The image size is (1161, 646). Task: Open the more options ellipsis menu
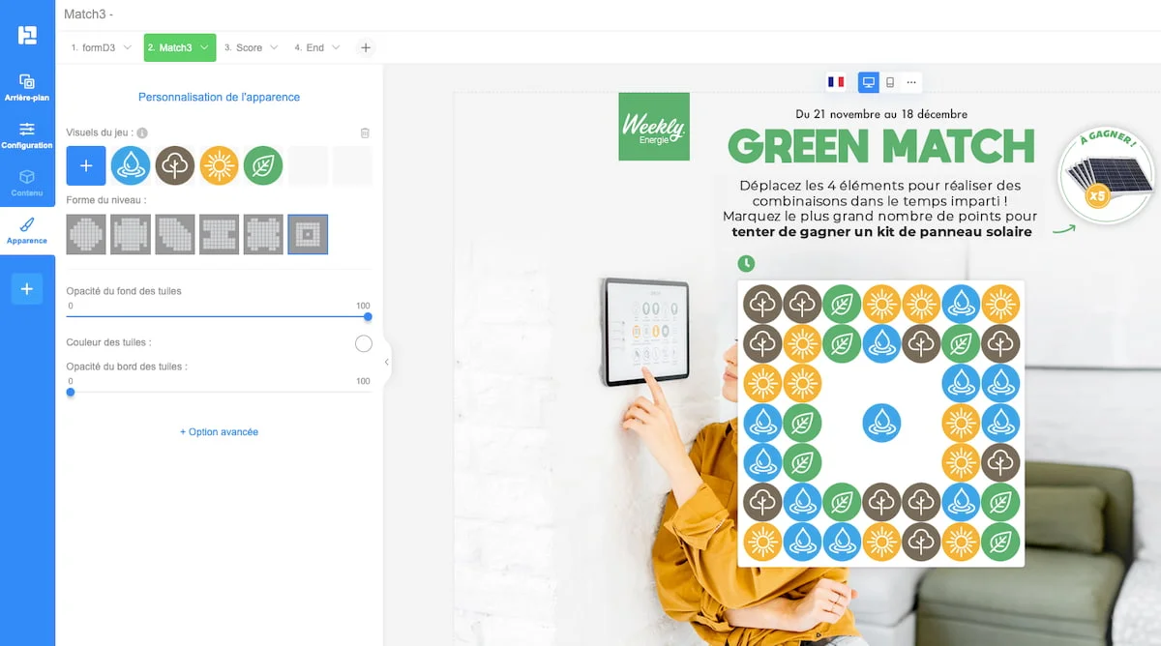(x=911, y=82)
